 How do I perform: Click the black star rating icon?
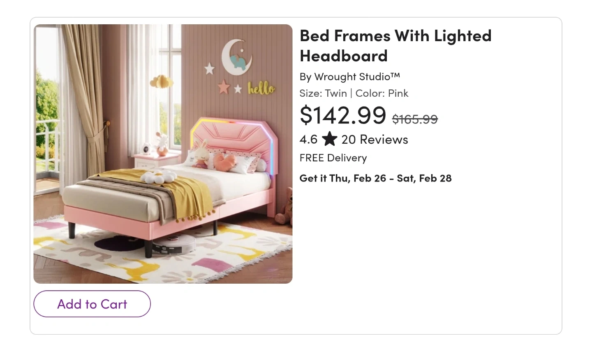[x=329, y=139]
